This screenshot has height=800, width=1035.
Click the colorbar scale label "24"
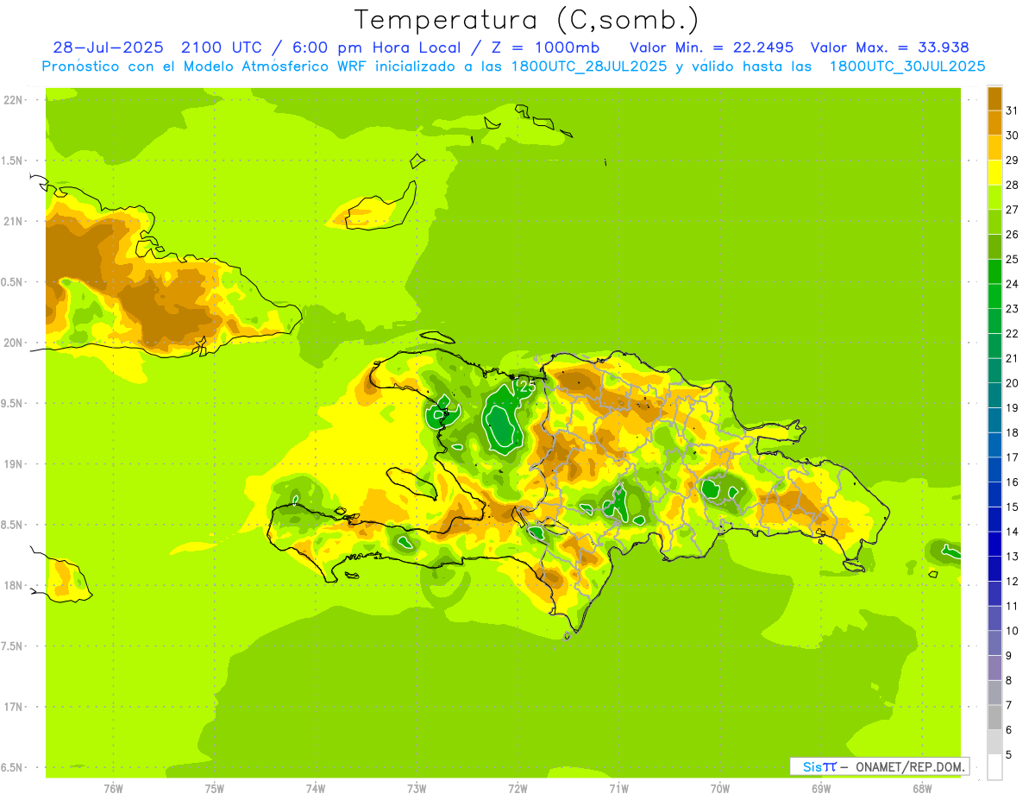[x=1012, y=284]
